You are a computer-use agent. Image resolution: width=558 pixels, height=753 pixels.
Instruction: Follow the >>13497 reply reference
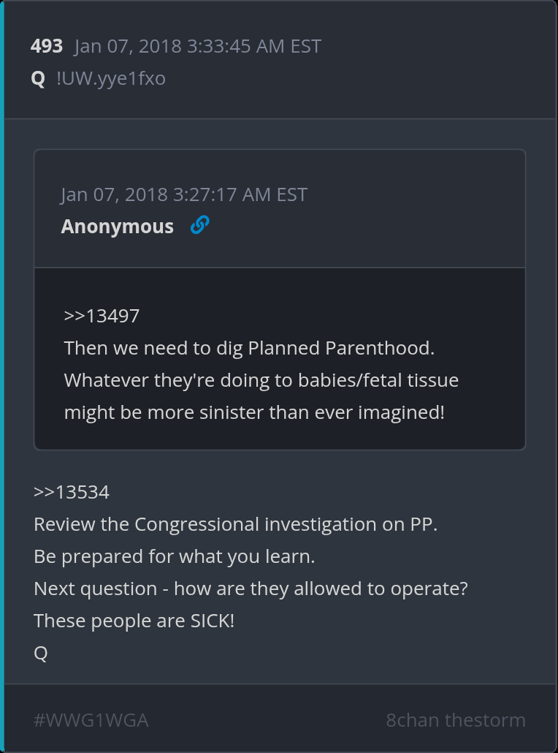coord(102,316)
